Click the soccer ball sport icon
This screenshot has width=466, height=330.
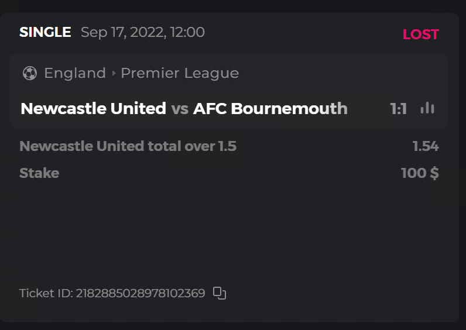[29, 73]
